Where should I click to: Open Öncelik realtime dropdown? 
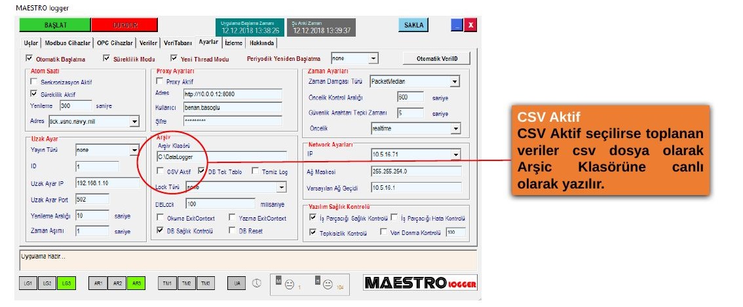point(456,128)
